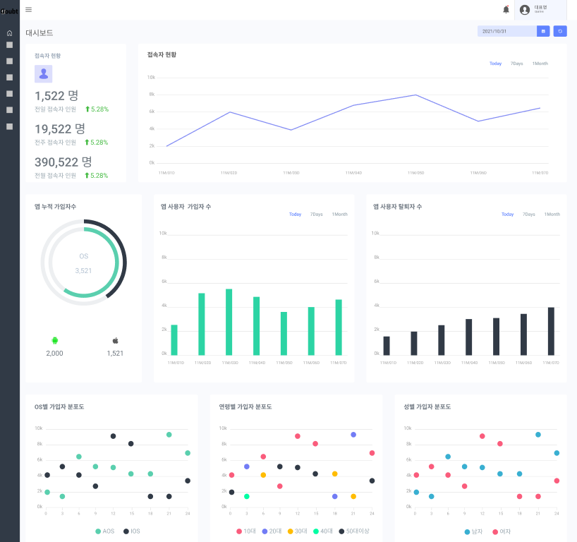Click the 성별 가입자 분포도 chart title
This screenshot has height=542, width=577.
click(427, 407)
